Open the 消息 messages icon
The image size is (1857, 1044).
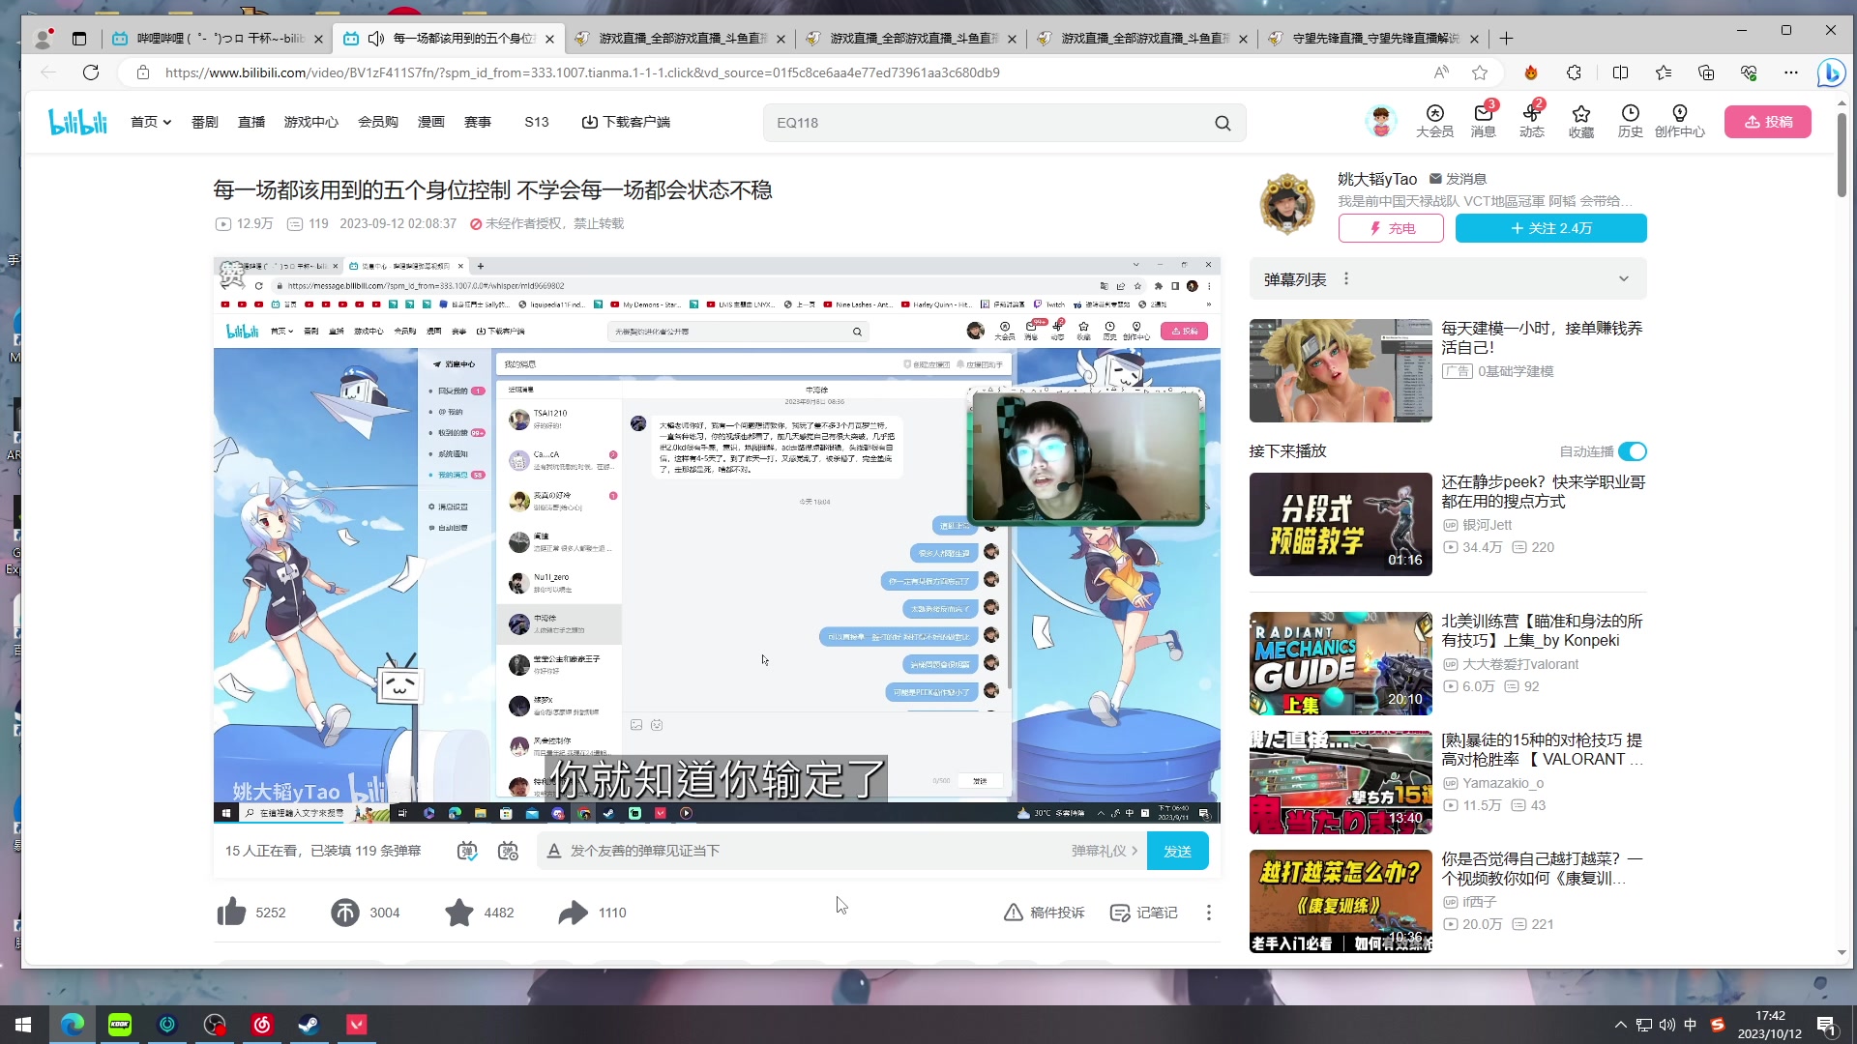(1483, 122)
